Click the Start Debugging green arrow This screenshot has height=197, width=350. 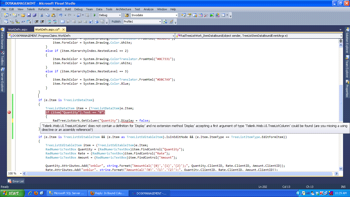[95, 15]
